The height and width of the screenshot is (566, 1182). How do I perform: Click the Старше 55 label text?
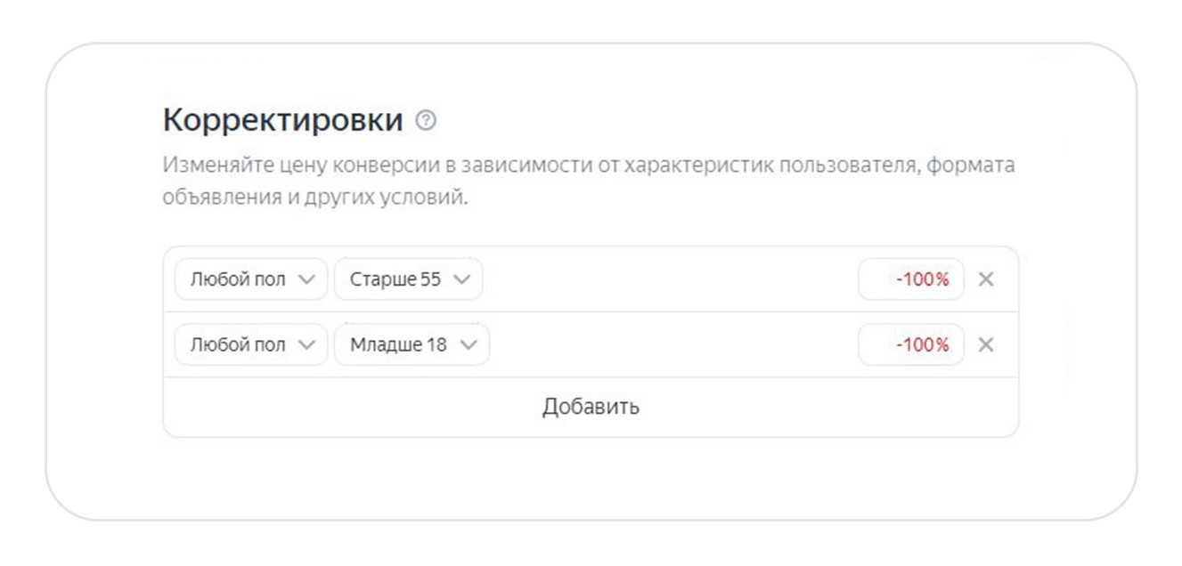coord(395,279)
